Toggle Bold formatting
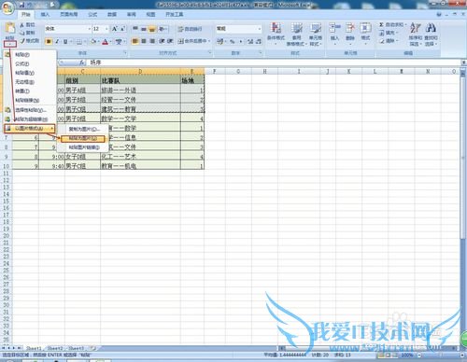The width and height of the screenshot is (467, 362). (x=49, y=41)
